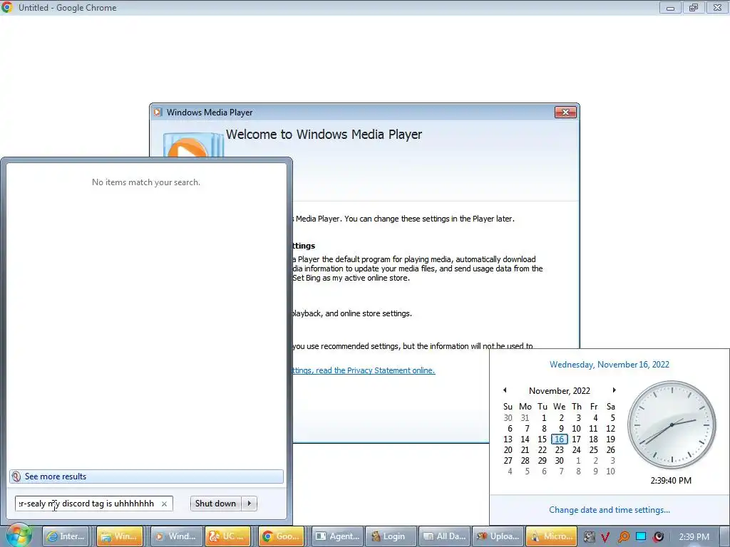The image size is (730, 547).
Task: Click Windows Media Player title icon
Action: click(158, 112)
